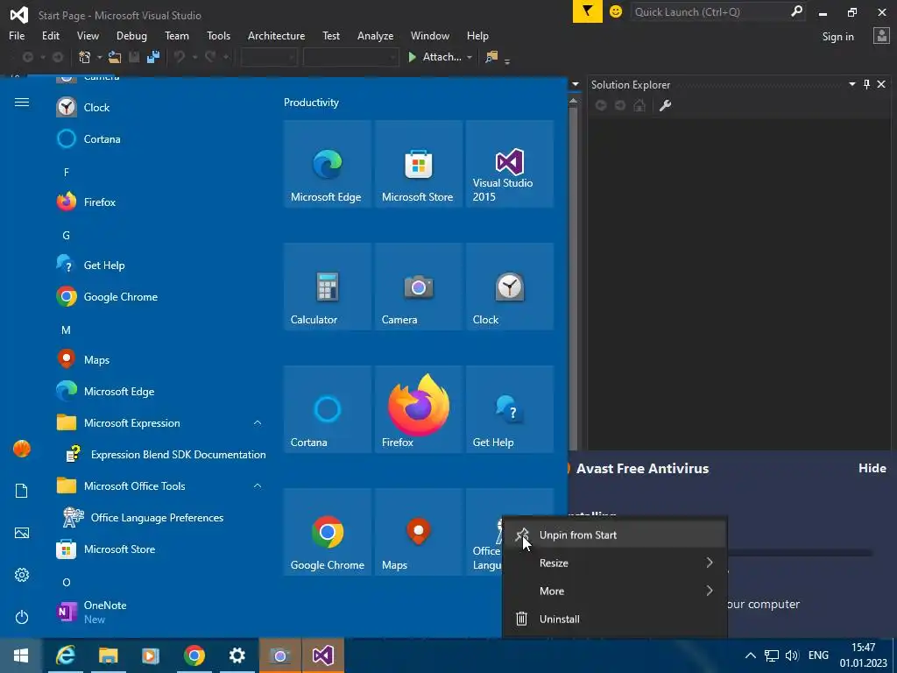Show hidden system tray icons
This screenshot has width=897, height=673.
pyautogui.click(x=751, y=655)
